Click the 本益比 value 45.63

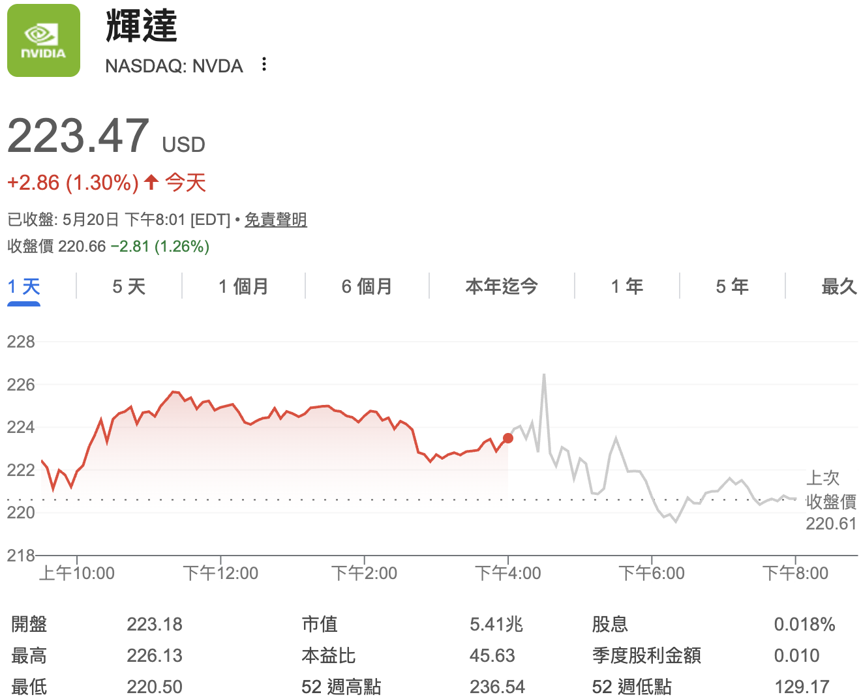pyautogui.click(x=492, y=655)
